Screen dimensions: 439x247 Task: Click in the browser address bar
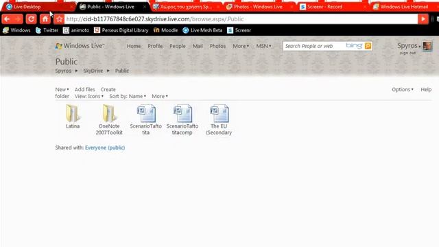pyautogui.click(x=241, y=19)
